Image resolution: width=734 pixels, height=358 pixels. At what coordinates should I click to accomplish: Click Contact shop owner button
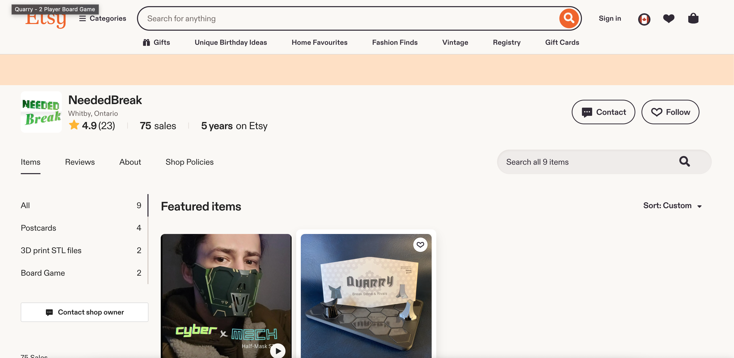[84, 312]
